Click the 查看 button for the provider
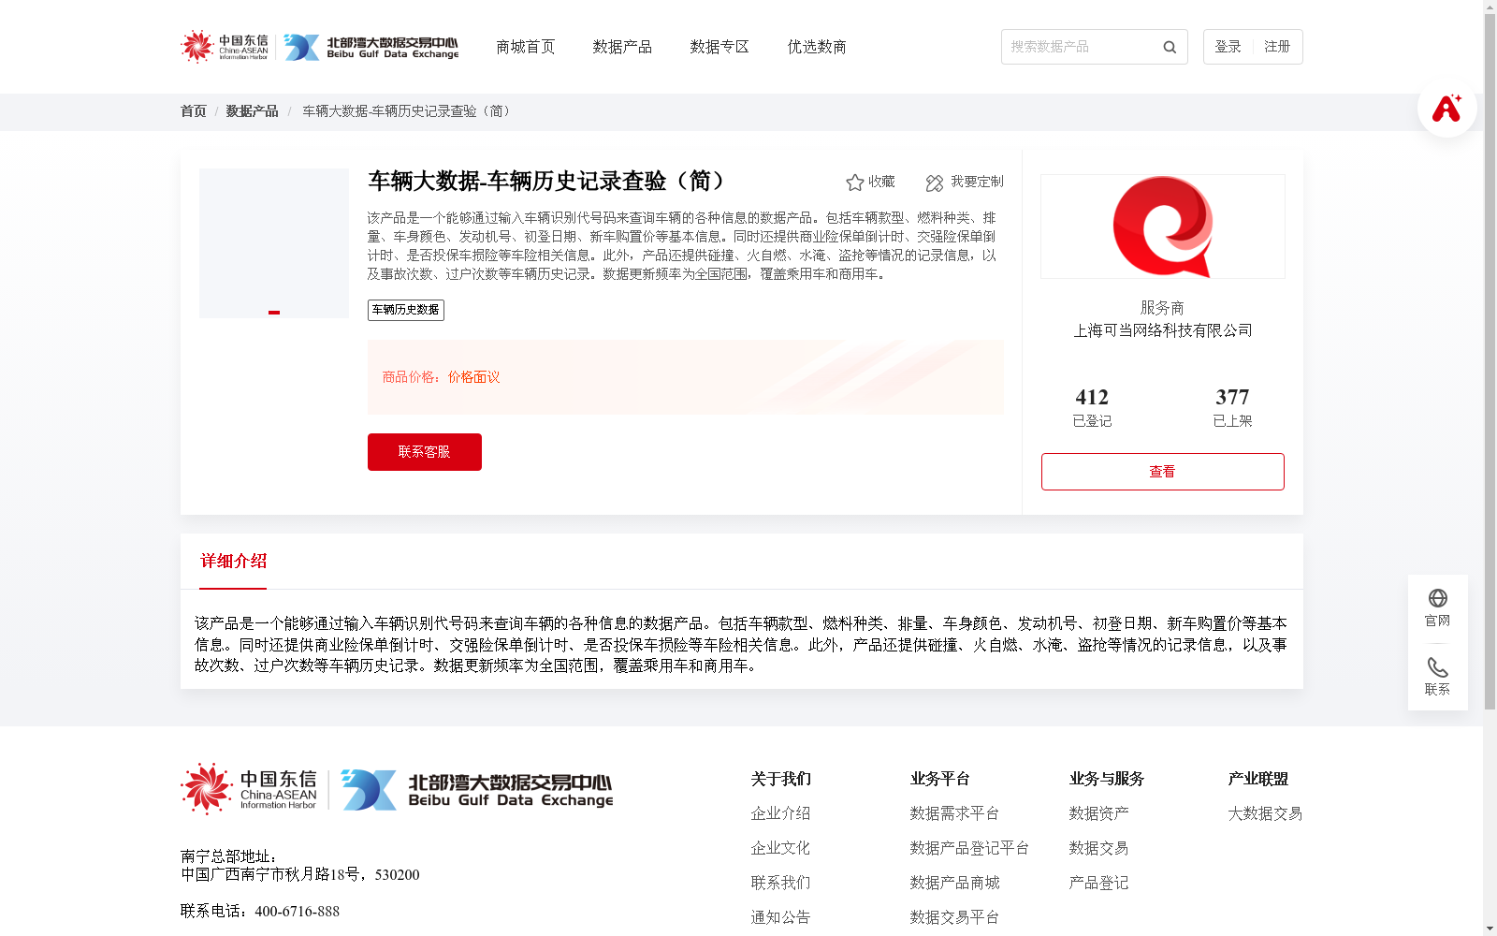Screen dimensions: 1497x936 [1163, 472]
